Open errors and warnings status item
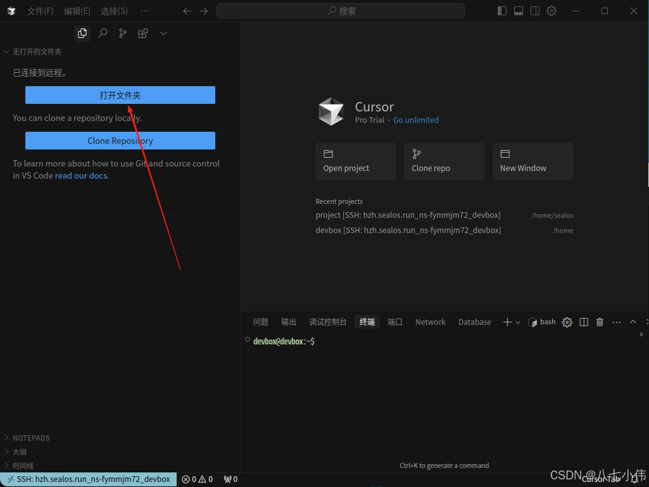Image resolution: width=649 pixels, height=487 pixels. click(x=198, y=479)
